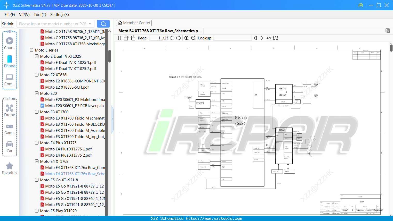This screenshot has width=393, height=221.
Task: Toggle case-sensitive search with the Abi icon
Action: (269, 38)
